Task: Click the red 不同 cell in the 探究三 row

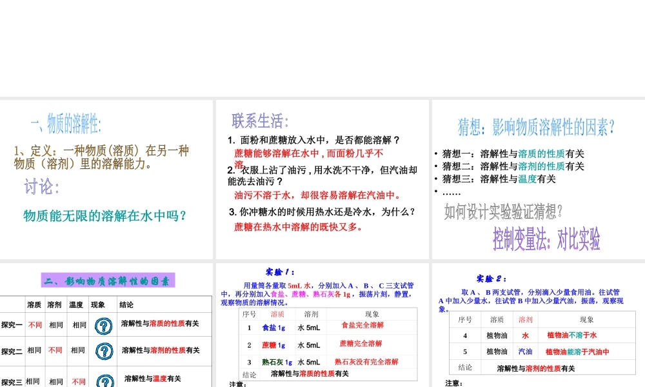Action: tap(79, 382)
